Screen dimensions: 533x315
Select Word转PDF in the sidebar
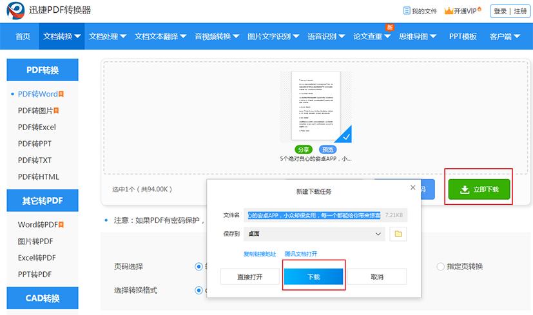pos(38,225)
